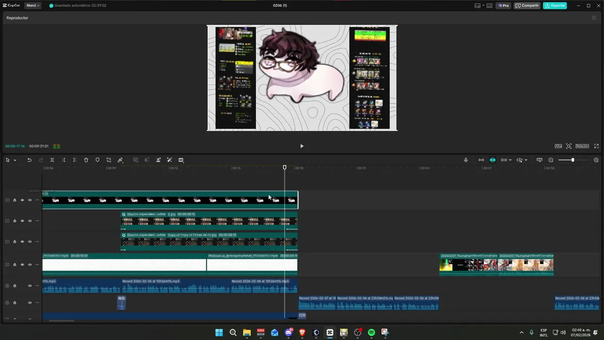604x340 pixels.
Task: Click the Exportar button
Action: point(555,6)
